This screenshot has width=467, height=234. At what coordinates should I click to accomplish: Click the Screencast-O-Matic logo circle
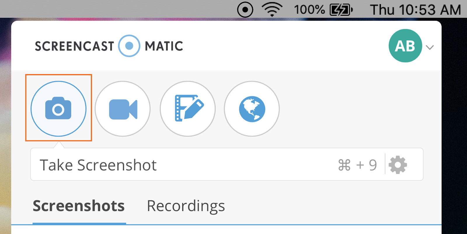pos(129,46)
